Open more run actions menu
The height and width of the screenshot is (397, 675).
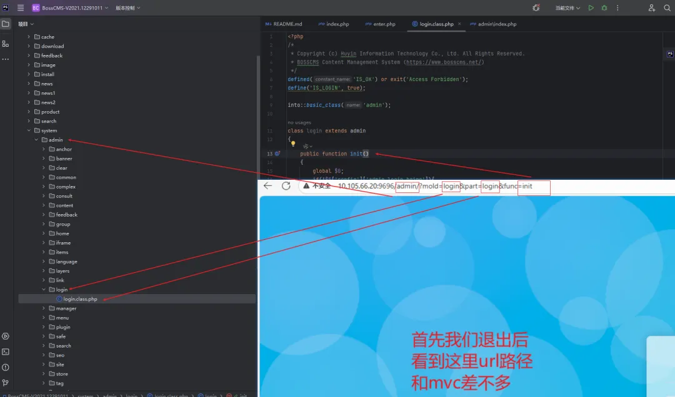pos(617,7)
